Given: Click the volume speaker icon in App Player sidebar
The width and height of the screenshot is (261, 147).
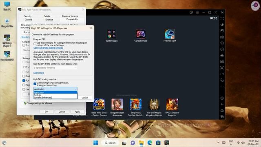Looking at the screenshot, I should [222, 24].
